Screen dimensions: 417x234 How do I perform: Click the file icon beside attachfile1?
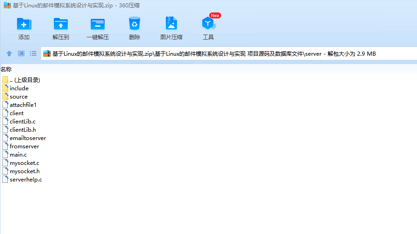pos(5,105)
